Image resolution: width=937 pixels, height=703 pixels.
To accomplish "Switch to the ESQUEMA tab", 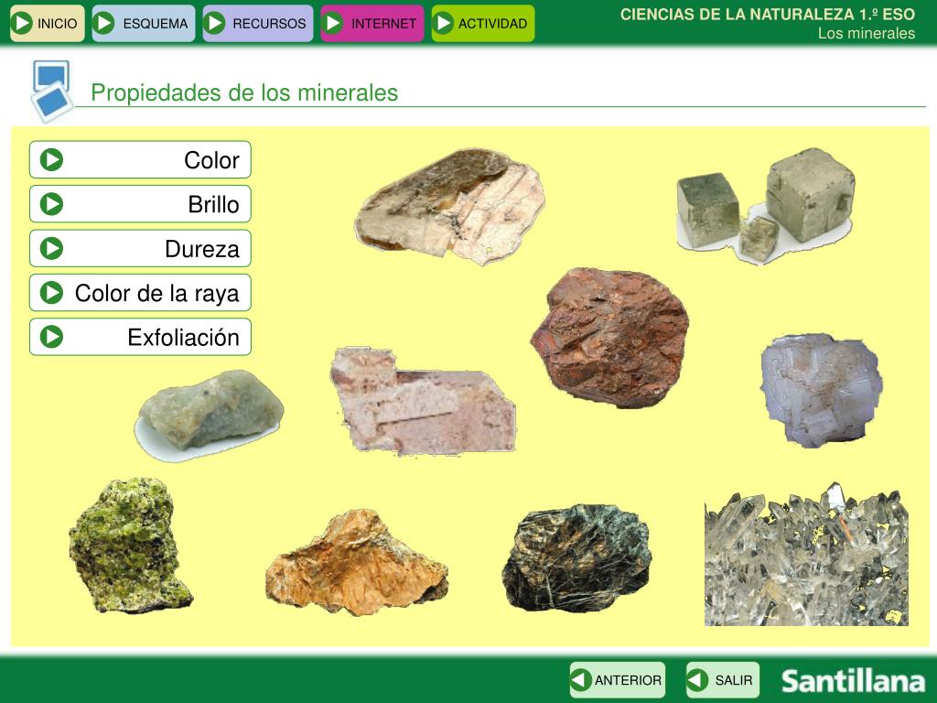I will 144,23.
